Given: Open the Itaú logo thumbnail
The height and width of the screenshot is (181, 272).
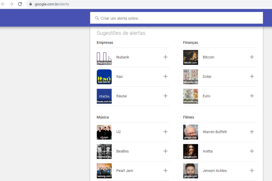Looking at the screenshot, I should coord(104,77).
